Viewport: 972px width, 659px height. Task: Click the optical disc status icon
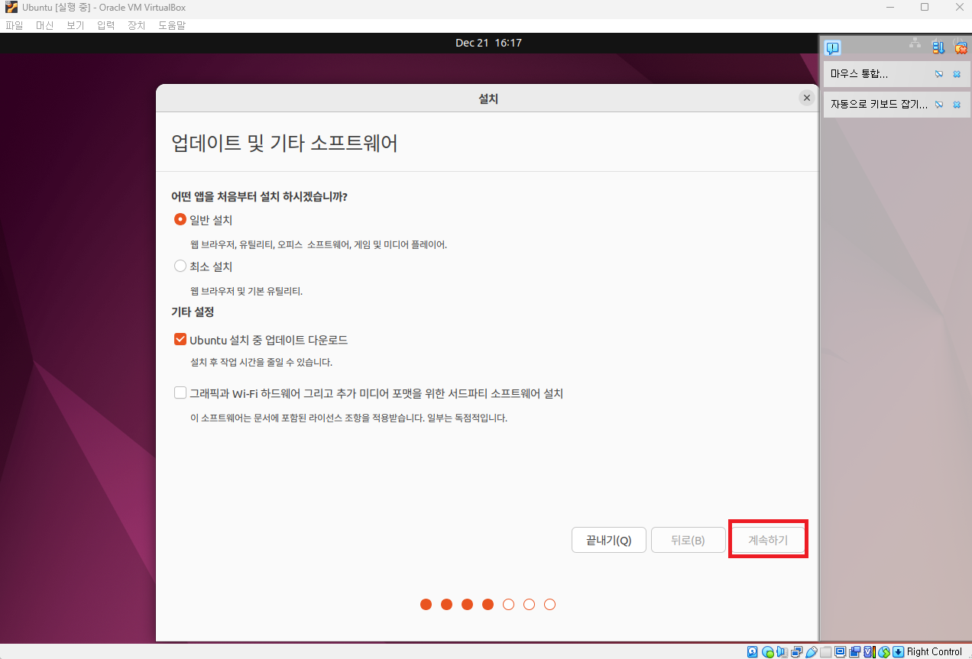click(768, 651)
